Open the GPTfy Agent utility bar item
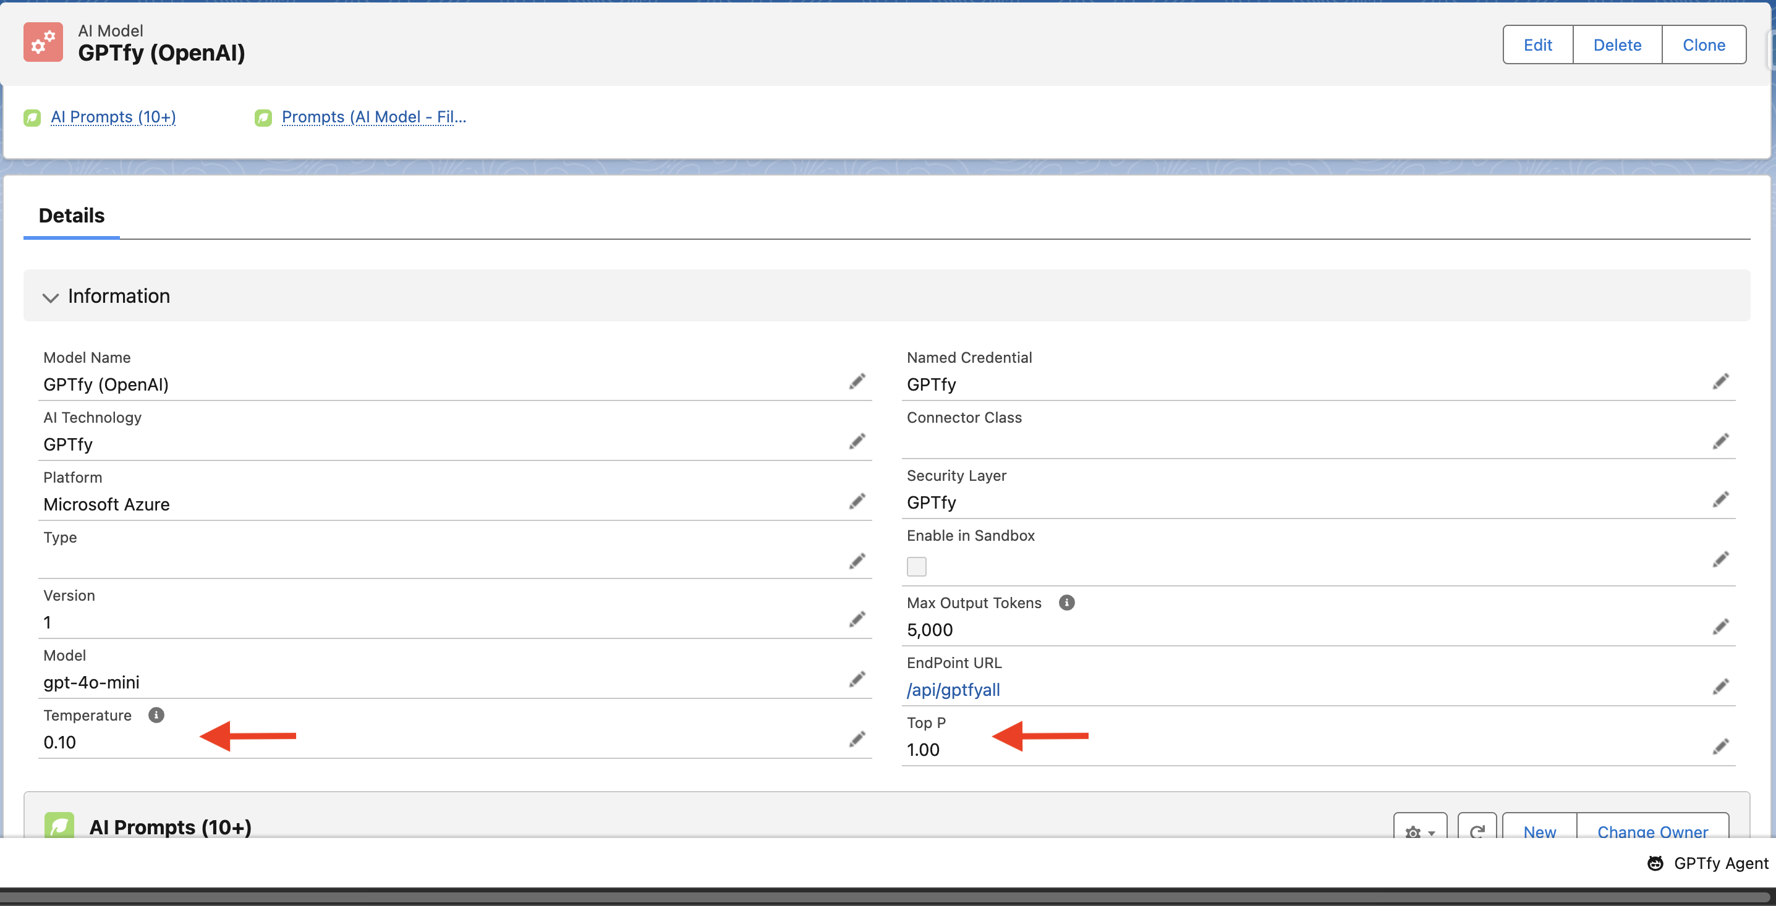This screenshot has width=1776, height=906. [x=1708, y=863]
